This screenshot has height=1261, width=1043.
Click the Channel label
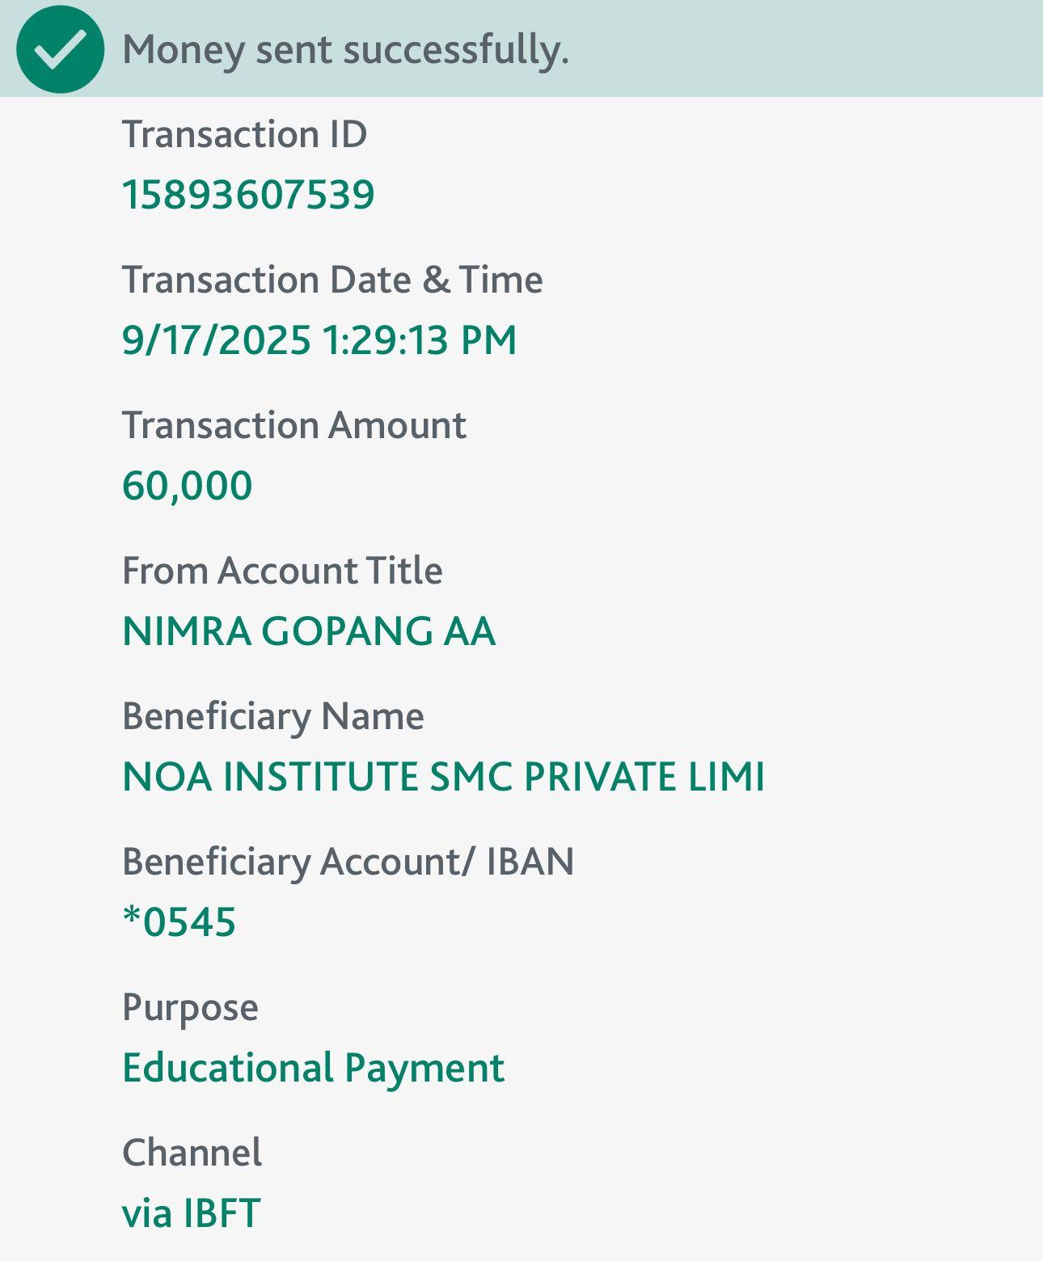[192, 1153]
